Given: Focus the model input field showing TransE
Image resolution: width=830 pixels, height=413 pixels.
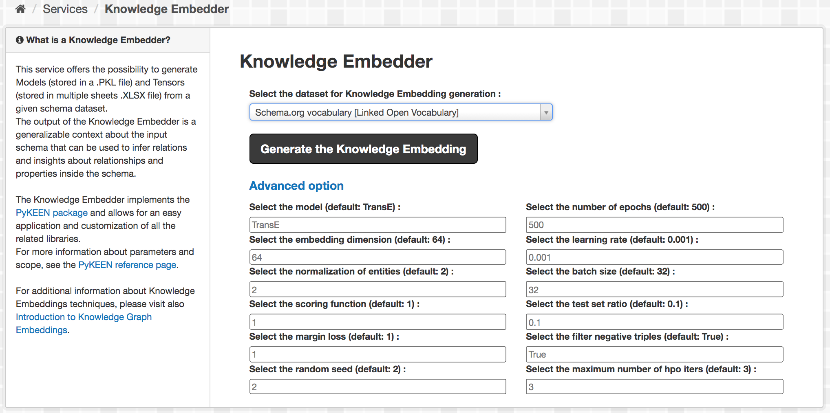Looking at the screenshot, I should point(377,225).
